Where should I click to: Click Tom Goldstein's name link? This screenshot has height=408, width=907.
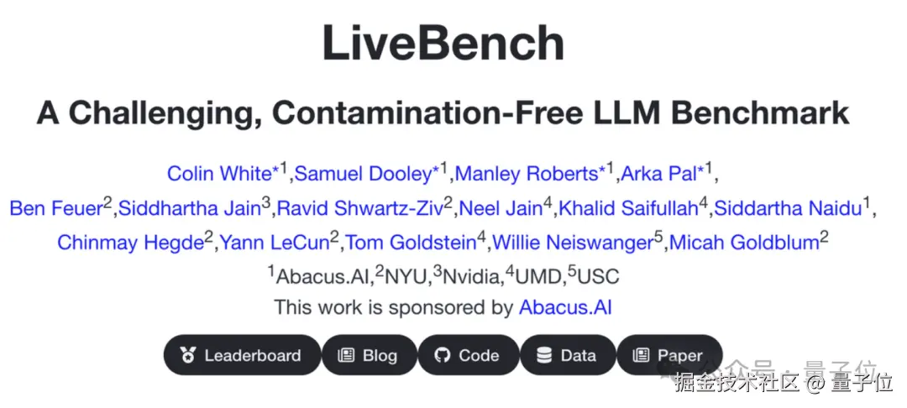pyautogui.click(x=411, y=243)
